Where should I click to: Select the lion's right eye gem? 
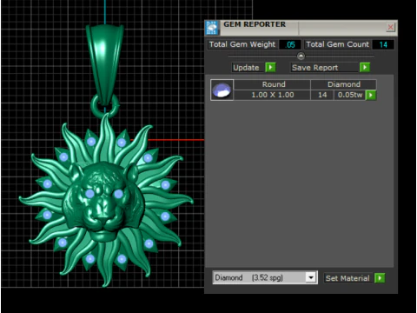point(118,194)
